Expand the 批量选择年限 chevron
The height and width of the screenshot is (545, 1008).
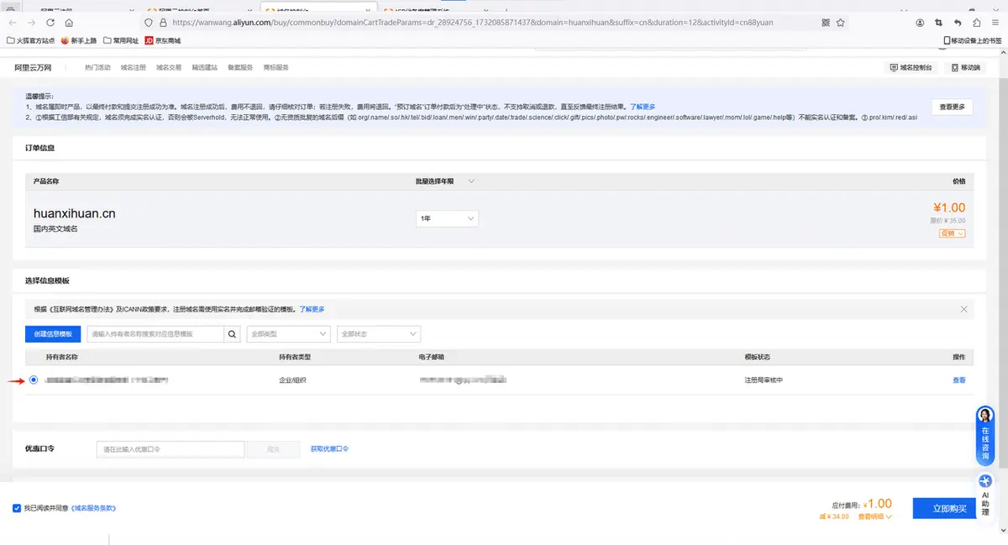point(470,181)
